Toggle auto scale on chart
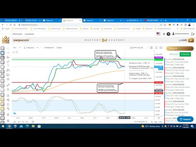Image resolution: width=196 pixels, height=147 pixels. [x=160, y=122]
